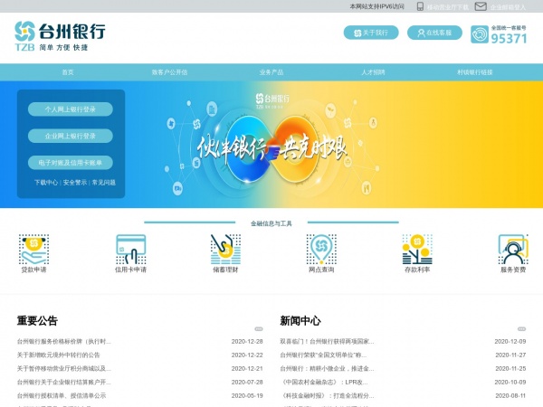This screenshot has height=407, width=543.
Task: Click the Taizhou Bank logo
Action: pos(60,36)
